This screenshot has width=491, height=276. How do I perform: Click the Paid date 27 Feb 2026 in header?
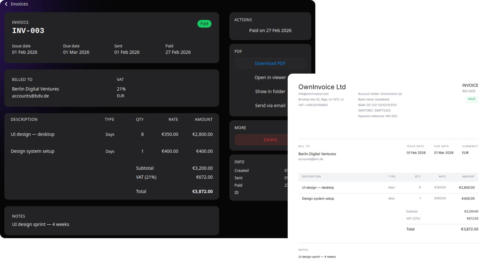point(178,52)
